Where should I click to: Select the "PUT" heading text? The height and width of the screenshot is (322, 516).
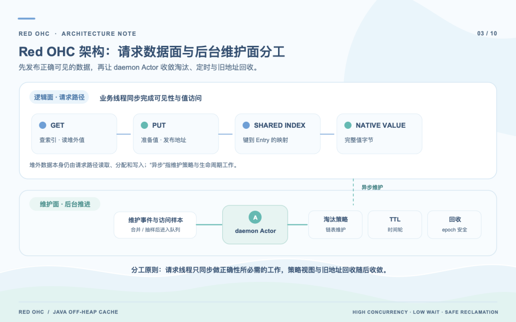pos(159,125)
